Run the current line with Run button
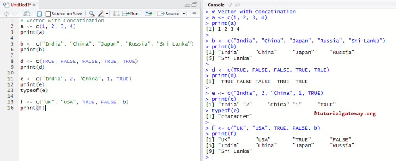The image size is (396, 161). 130,14
